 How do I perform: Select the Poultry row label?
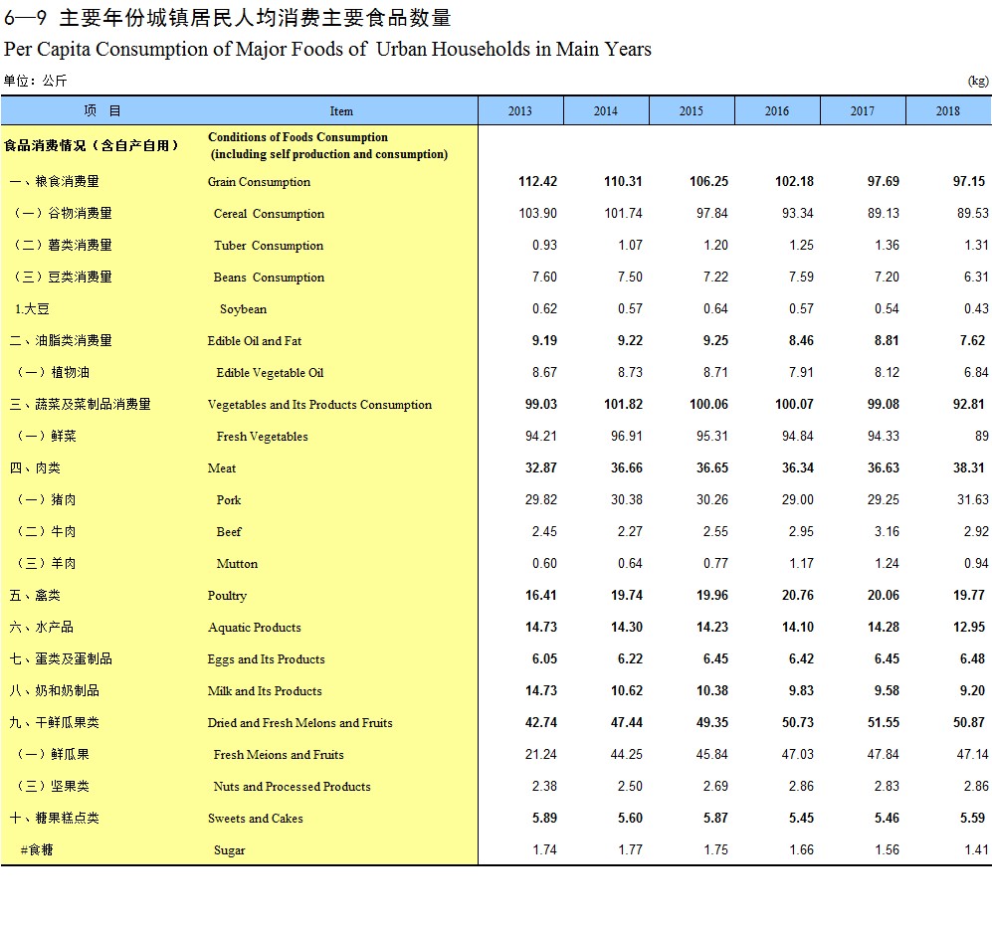[x=227, y=596]
